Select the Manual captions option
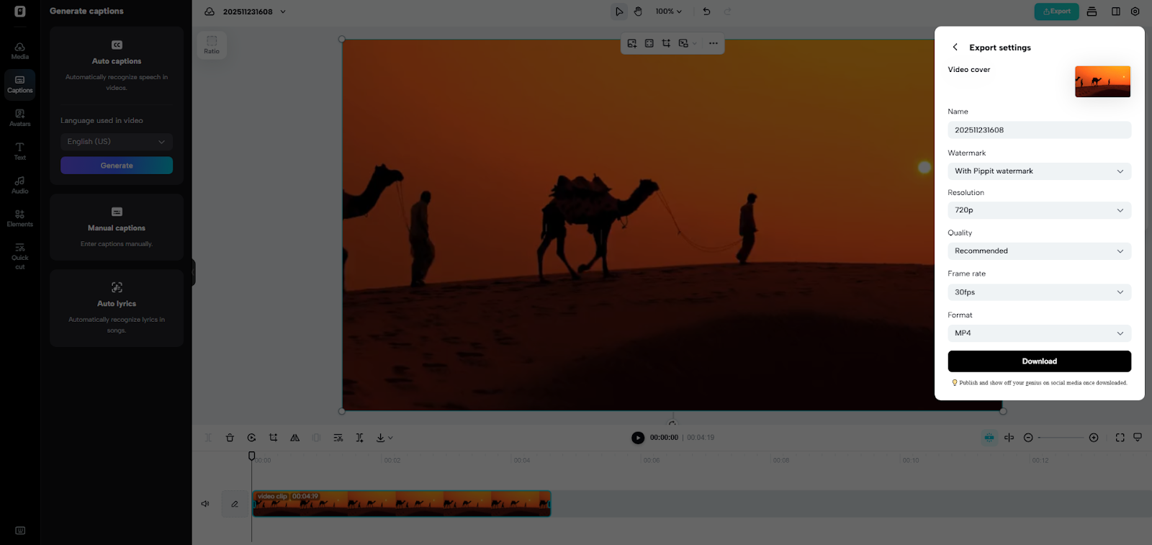This screenshot has height=545, width=1152. (117, 228)
